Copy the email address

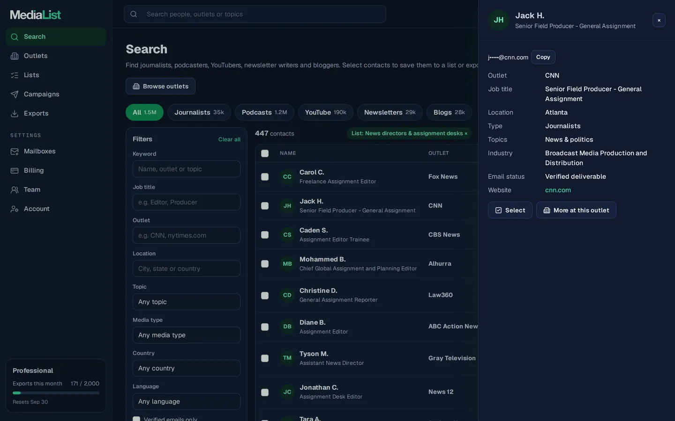543,57
